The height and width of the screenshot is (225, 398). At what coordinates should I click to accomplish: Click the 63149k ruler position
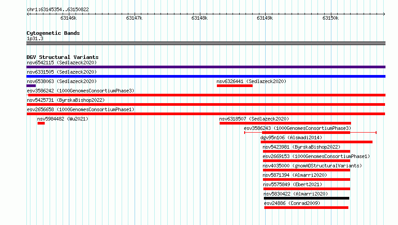(265, 18)
